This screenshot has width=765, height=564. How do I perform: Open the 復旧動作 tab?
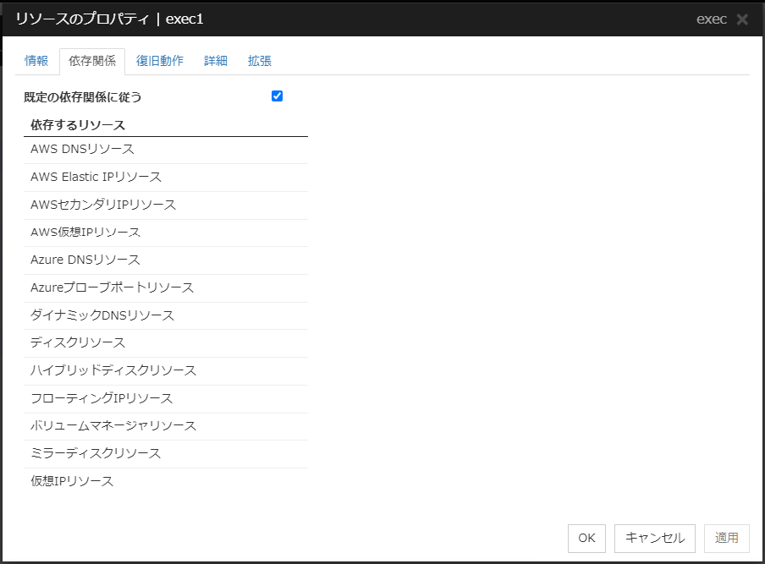point(160,61)
